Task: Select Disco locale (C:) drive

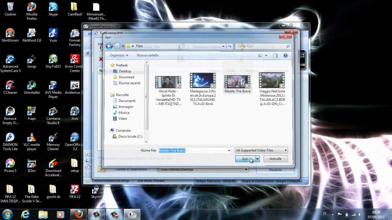Action: (130, 136)
